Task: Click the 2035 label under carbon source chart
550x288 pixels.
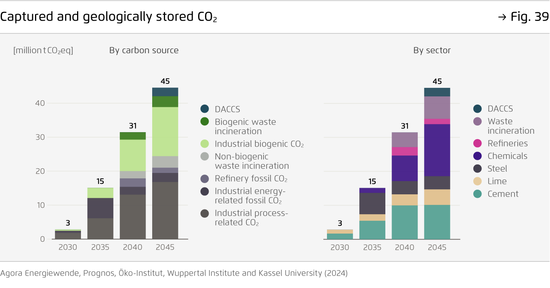Action: pyautogui.click(x=100, y=247)
